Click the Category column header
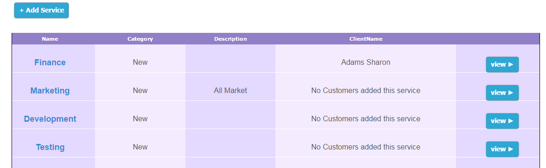The height and width of the screenshot is (168, 546). coord(140,39)
